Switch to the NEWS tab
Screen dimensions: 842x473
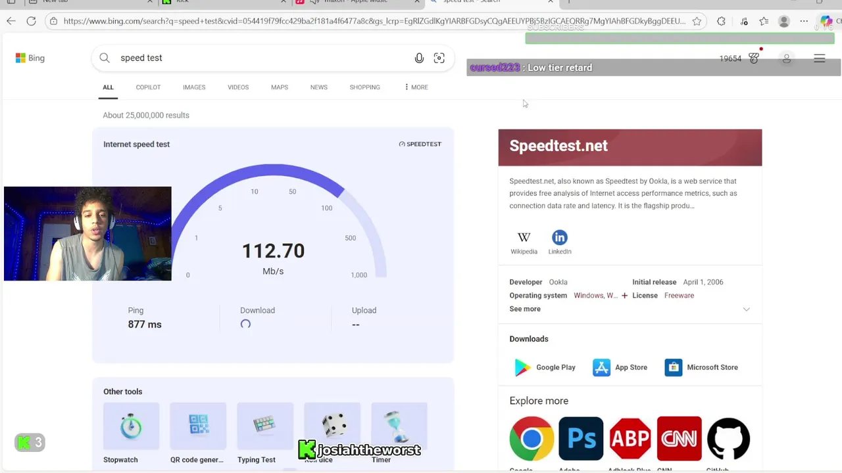point(319,87)
